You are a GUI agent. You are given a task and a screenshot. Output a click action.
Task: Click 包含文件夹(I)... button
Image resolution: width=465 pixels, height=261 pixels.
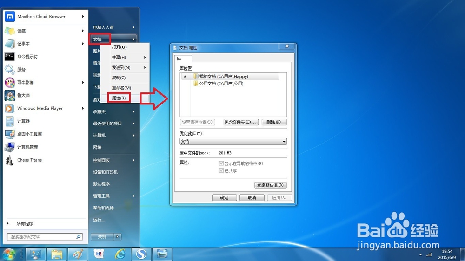(x=241, y=122)
